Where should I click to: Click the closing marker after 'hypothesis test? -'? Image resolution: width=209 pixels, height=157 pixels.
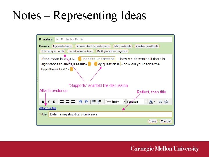pos(72,69)
